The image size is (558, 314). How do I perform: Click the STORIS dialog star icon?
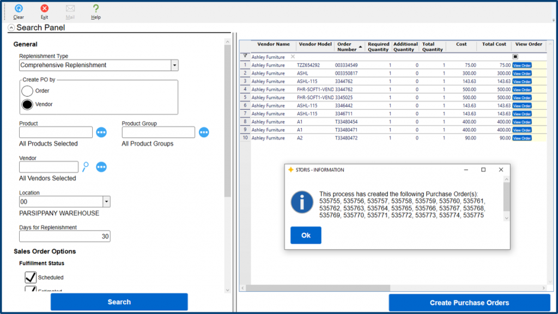click(291, 170)
